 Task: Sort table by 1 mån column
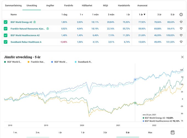[x=95, y=14]
